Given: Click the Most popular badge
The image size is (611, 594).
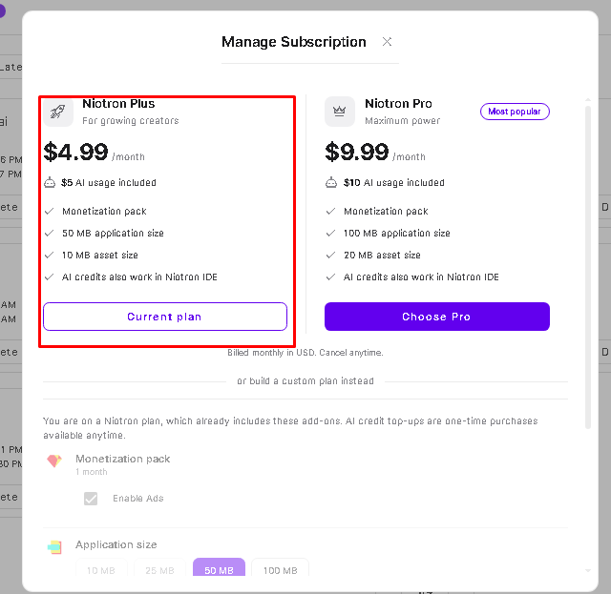Looking at the screenshot, I should coord(515,112).
